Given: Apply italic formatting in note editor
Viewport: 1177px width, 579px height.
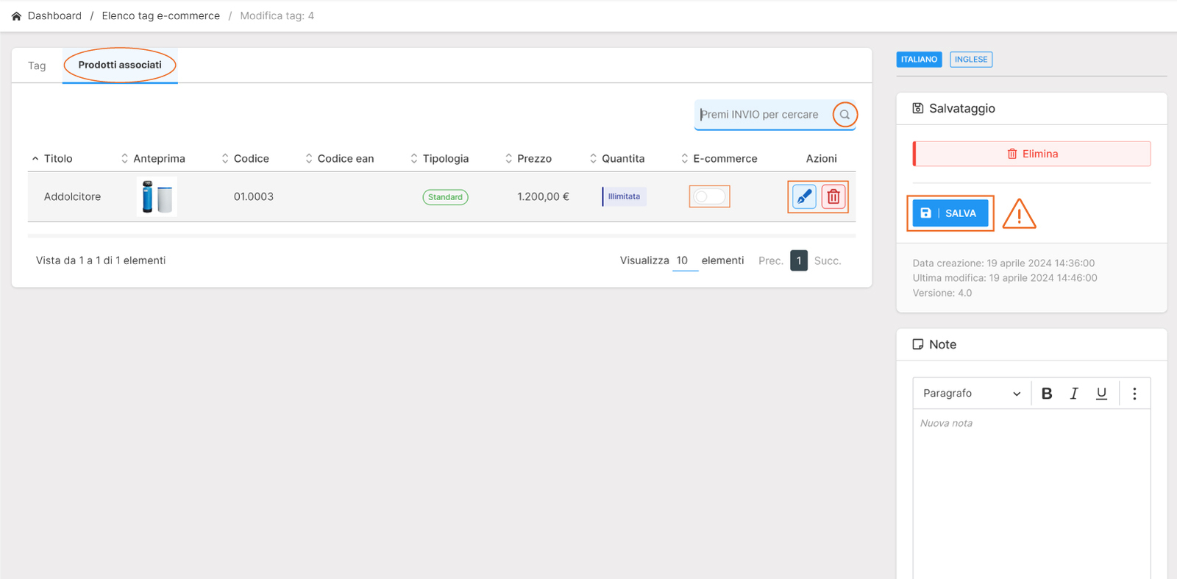Looking at the screenshot, I should (x=1074, y=394).
